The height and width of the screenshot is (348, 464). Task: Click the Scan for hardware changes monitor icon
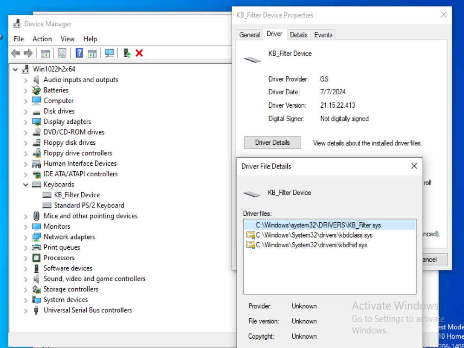click(x=109, y=53)
